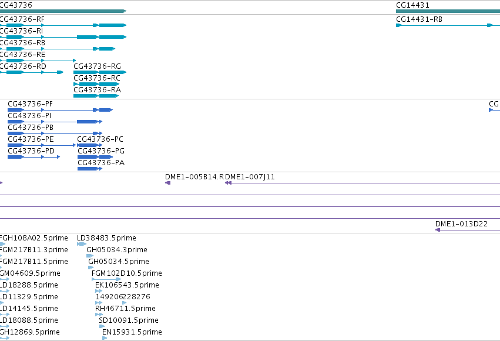
Task: Click the DME1-013D22 clone label
Action: 461,224
